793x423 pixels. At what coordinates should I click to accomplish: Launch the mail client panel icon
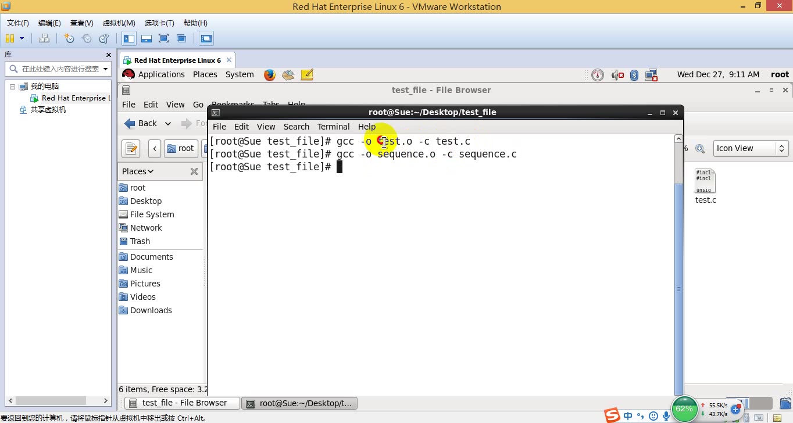[x=288, y=74]
